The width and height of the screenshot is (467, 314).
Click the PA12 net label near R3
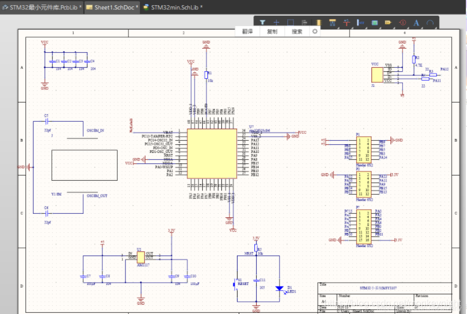(x=444, y=69)
